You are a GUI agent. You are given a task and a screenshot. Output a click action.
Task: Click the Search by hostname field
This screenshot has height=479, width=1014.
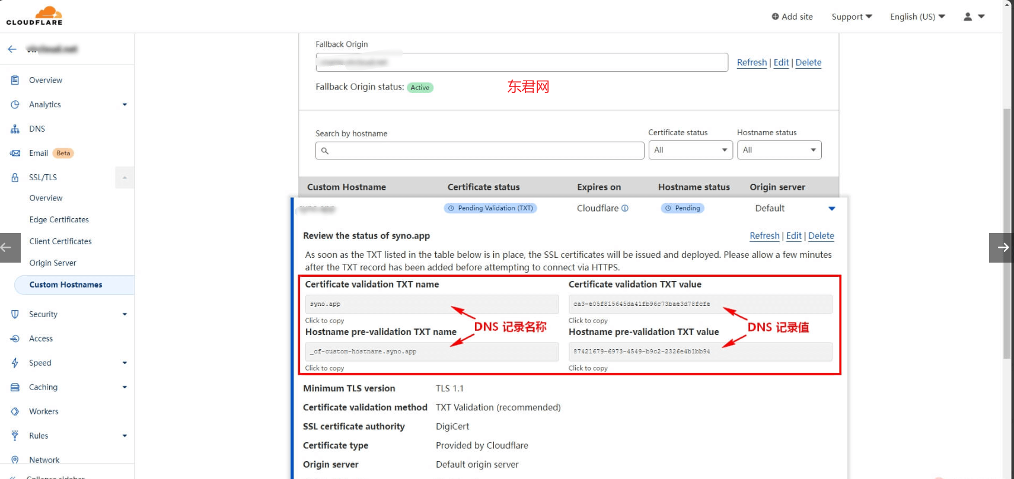(480, 151)
